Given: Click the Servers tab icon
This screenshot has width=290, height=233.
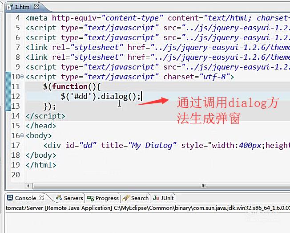Looking at the screenshot, I should 59,198.
